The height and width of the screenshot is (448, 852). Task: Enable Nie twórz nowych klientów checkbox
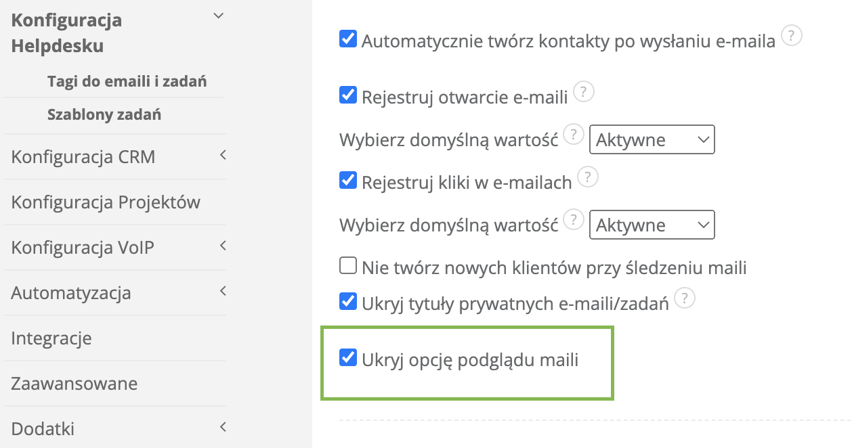click(x=348, y=266)
